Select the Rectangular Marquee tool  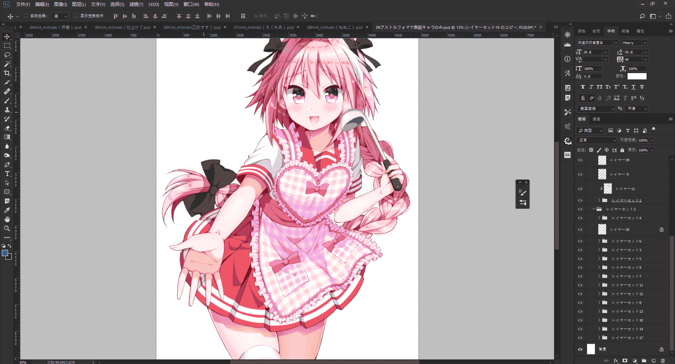click(x=7, y=46)
